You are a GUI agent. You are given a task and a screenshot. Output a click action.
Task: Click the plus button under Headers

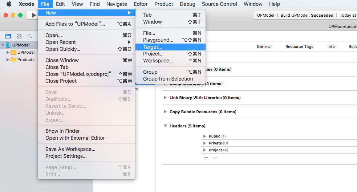point(206,158)
